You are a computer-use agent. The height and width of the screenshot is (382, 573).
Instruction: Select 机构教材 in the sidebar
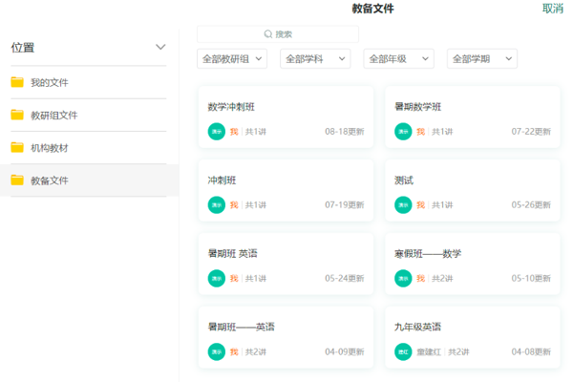point(50,148)
